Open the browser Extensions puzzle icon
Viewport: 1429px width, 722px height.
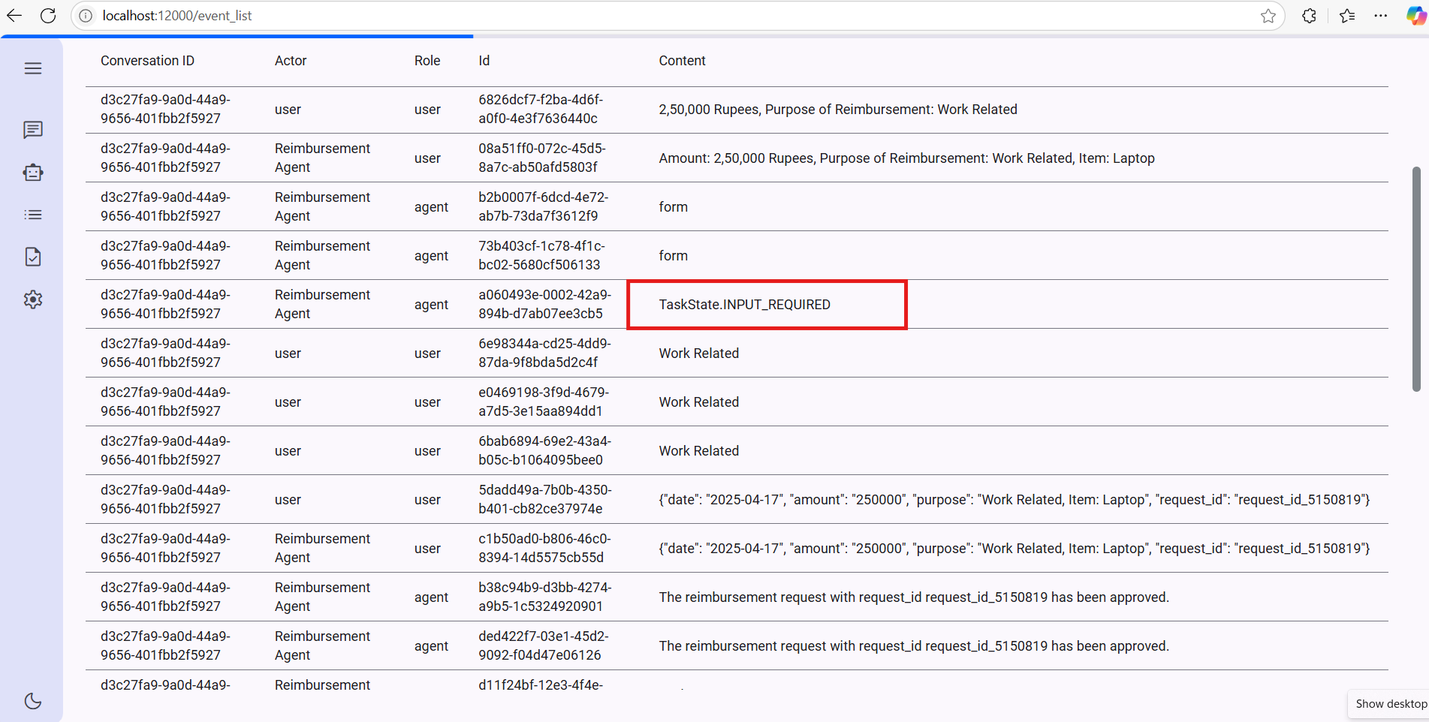tap(1309, 15)
